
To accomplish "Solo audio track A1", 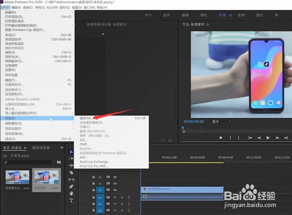I will tap(122, 197).
